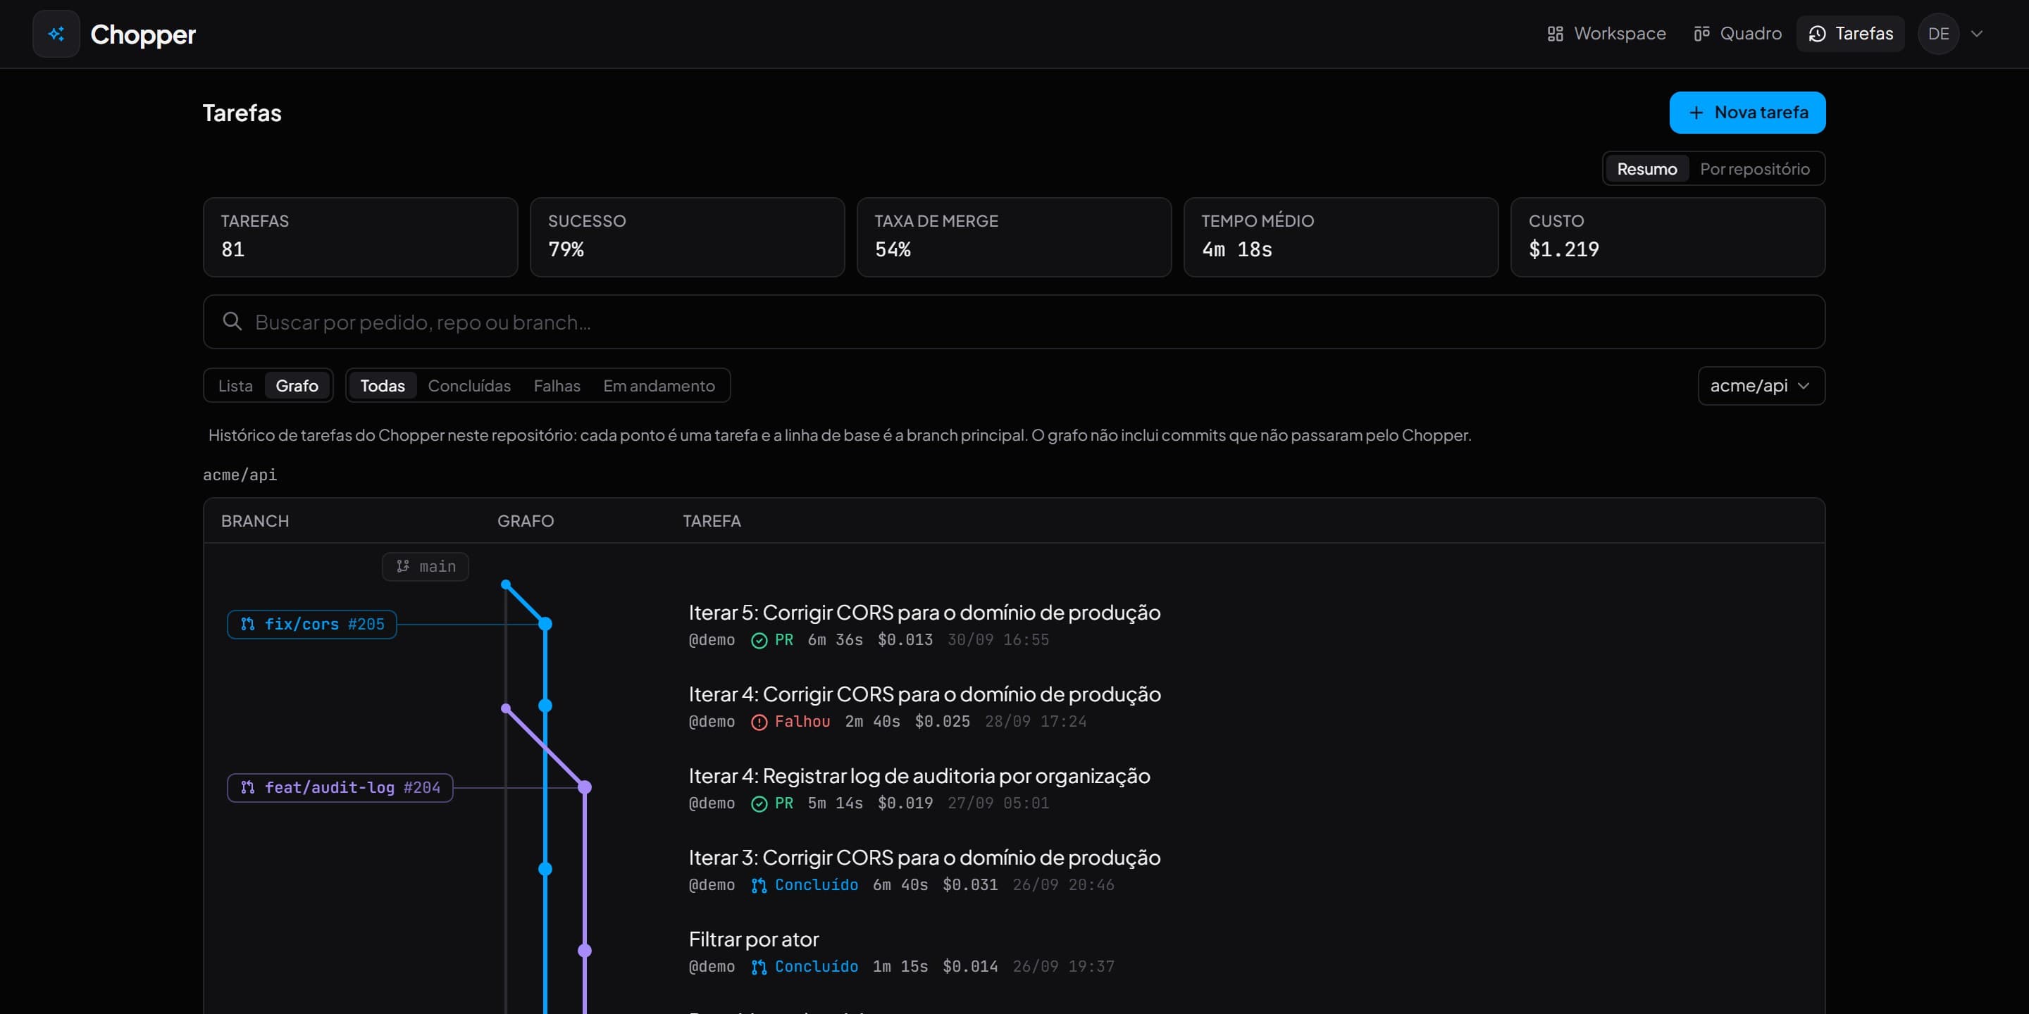Open the feat/audit-log #204 branch tag

[x=340, y=787]
